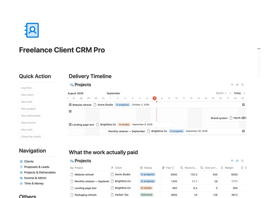The height and width of the screenshot is (198, 264).
Task: Jump to previous timeline period arrow
Action: 230,93
